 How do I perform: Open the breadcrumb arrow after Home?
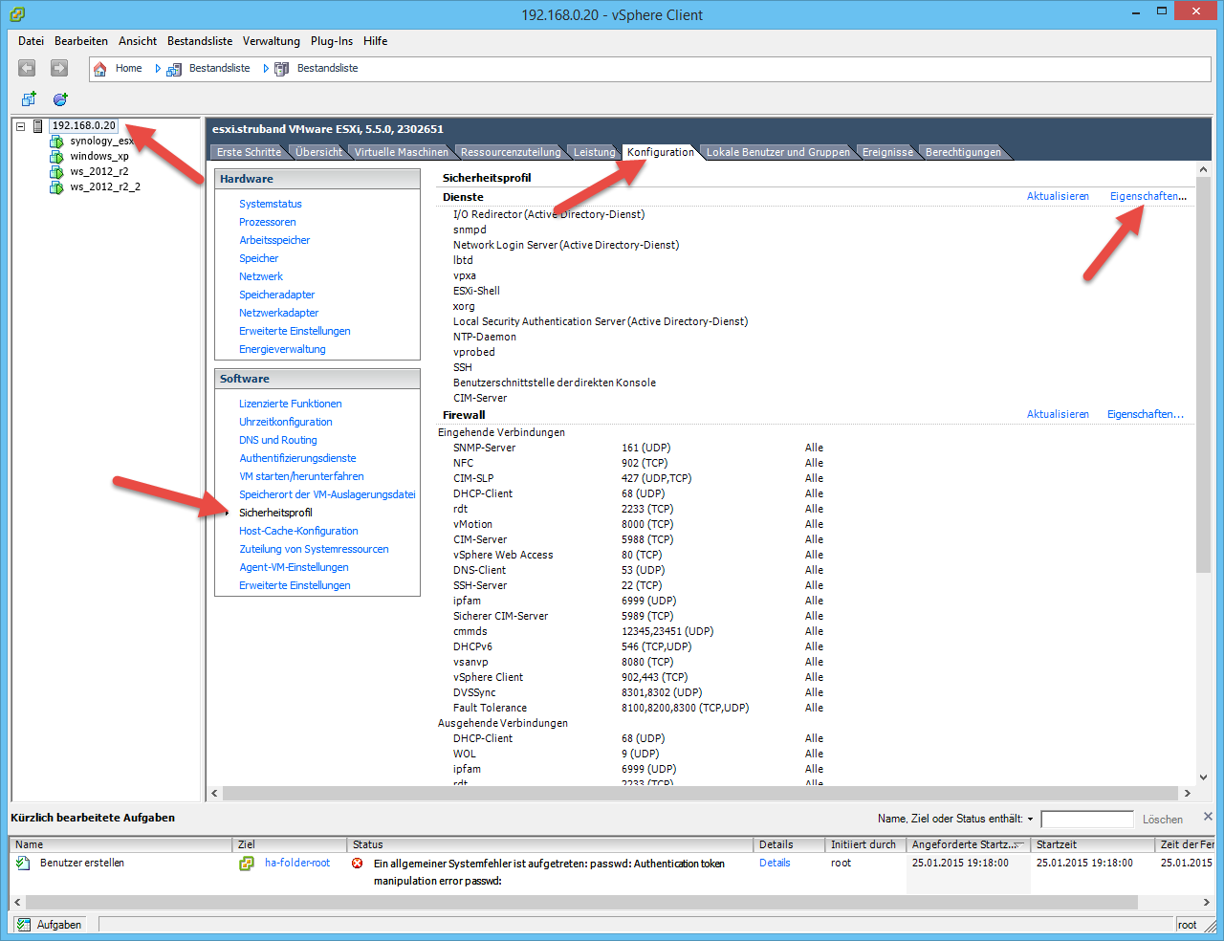[158, 69]
